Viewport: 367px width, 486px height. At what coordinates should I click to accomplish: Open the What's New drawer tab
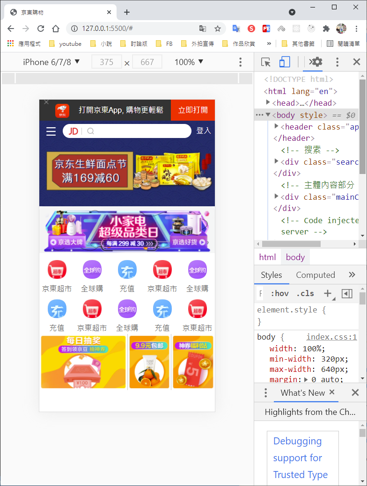pyautogui.click(x=302, y=393)
